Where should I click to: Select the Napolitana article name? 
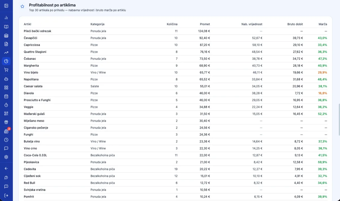click(31, 79)
